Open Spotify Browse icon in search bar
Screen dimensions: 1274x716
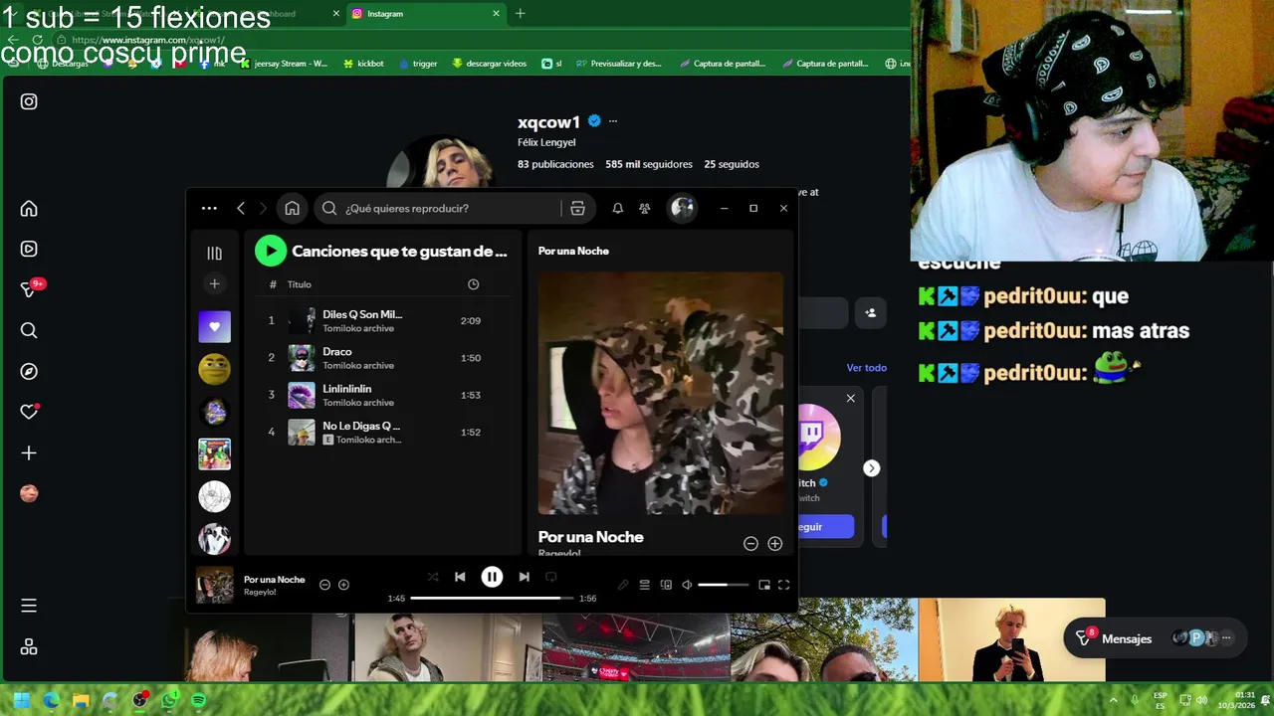[577, 208]
